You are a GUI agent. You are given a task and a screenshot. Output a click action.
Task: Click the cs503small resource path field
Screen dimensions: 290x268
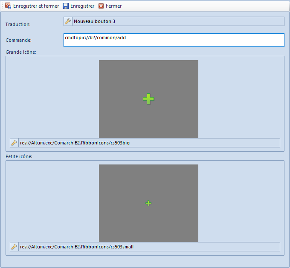pos(149,247)
